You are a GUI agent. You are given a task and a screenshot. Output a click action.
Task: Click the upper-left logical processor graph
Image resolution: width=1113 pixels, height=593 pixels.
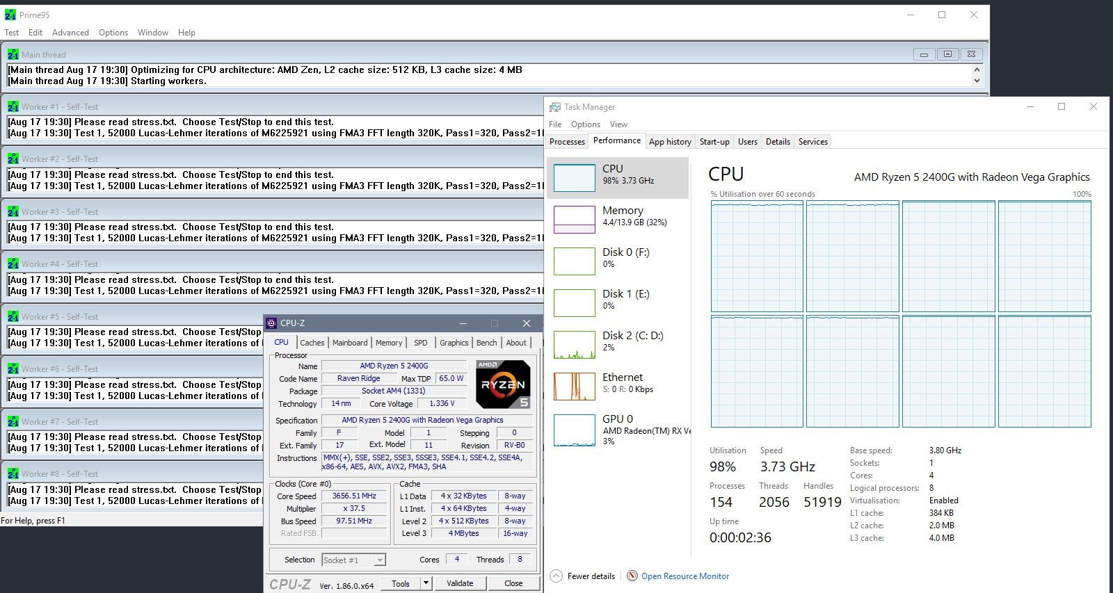tap(757, 257)
